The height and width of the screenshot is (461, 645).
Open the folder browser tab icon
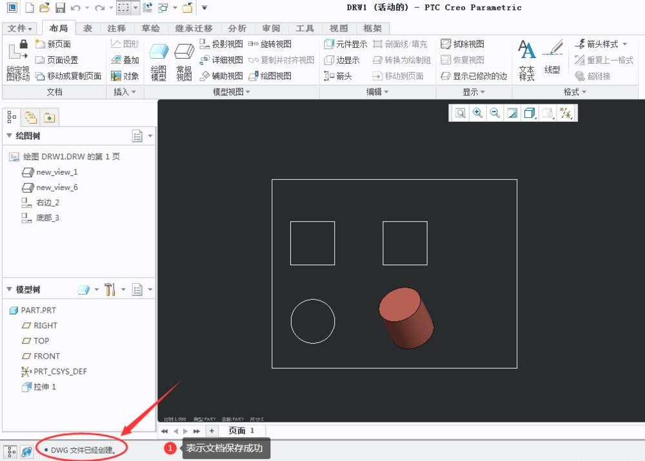pyautogui.click(x=31, y=117)
